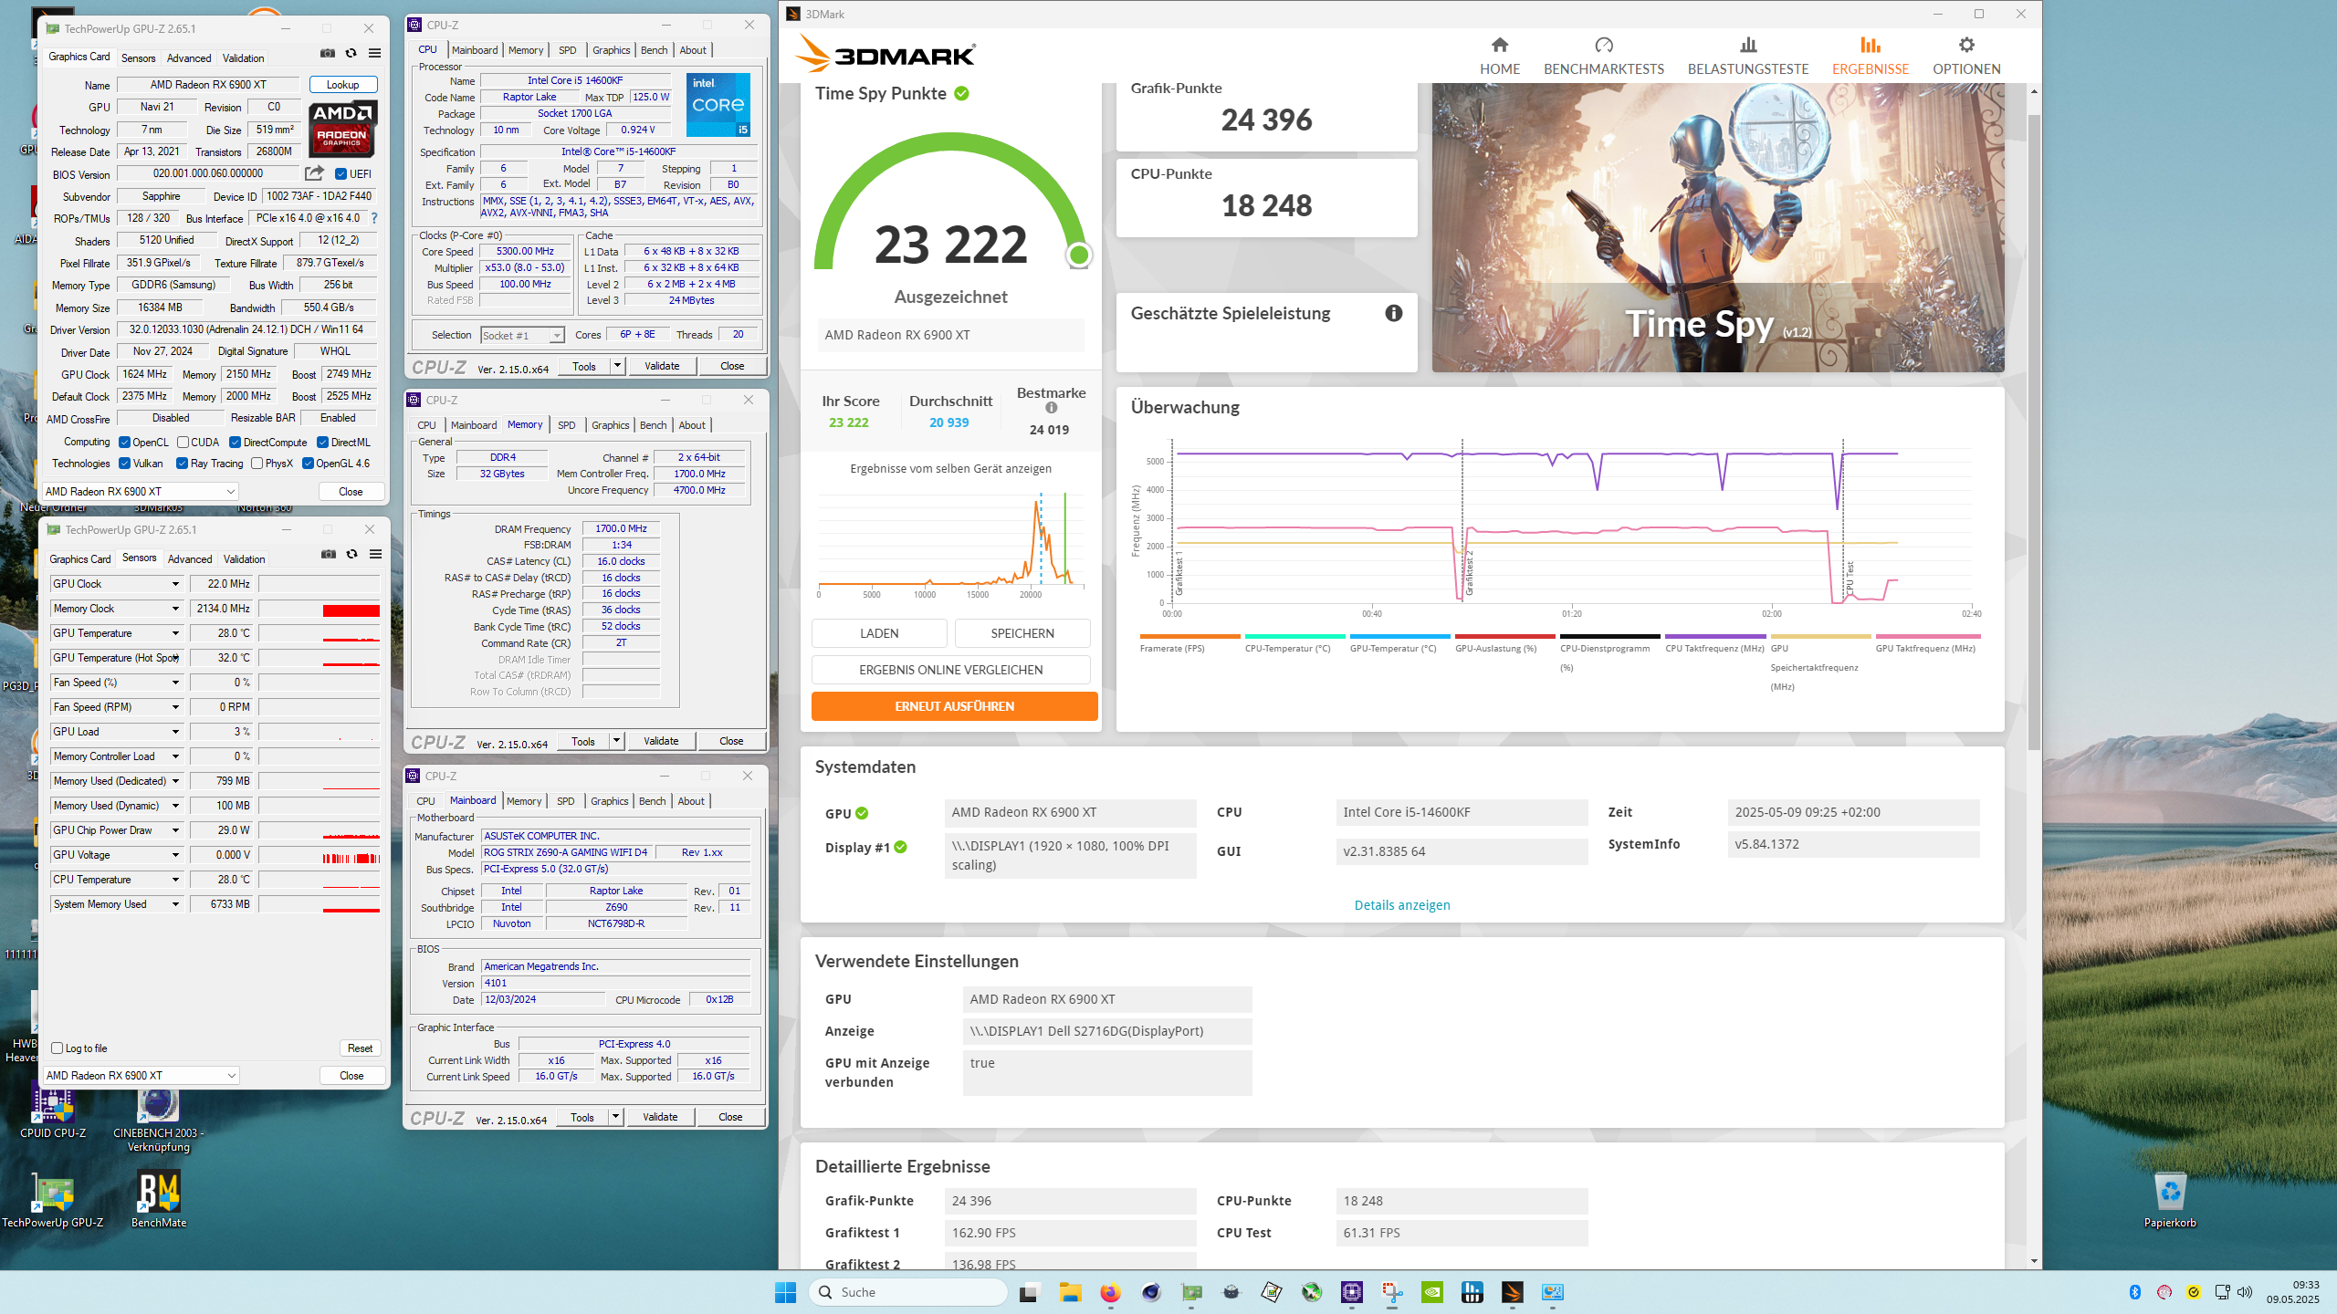Open Papierkorb desktop icon
The image size is (2337, 1314).
pos(2170,1200)
